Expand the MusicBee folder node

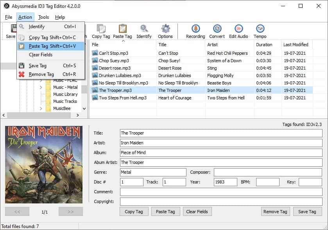click(x=41, y=108)
